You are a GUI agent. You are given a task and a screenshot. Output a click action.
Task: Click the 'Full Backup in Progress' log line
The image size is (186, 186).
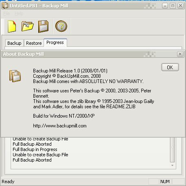(35, 149)
